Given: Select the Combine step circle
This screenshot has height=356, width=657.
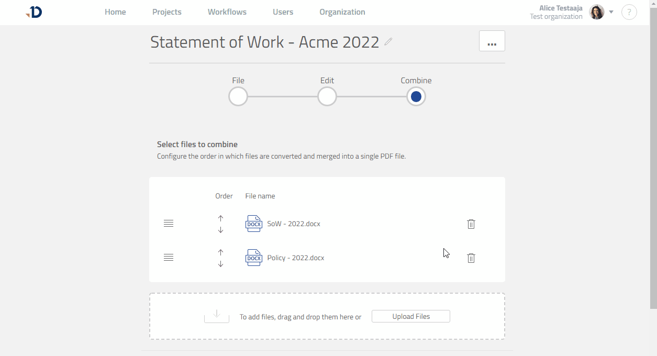Looking at the screenshot, I should pyautogui.click(x=416, y=97).
